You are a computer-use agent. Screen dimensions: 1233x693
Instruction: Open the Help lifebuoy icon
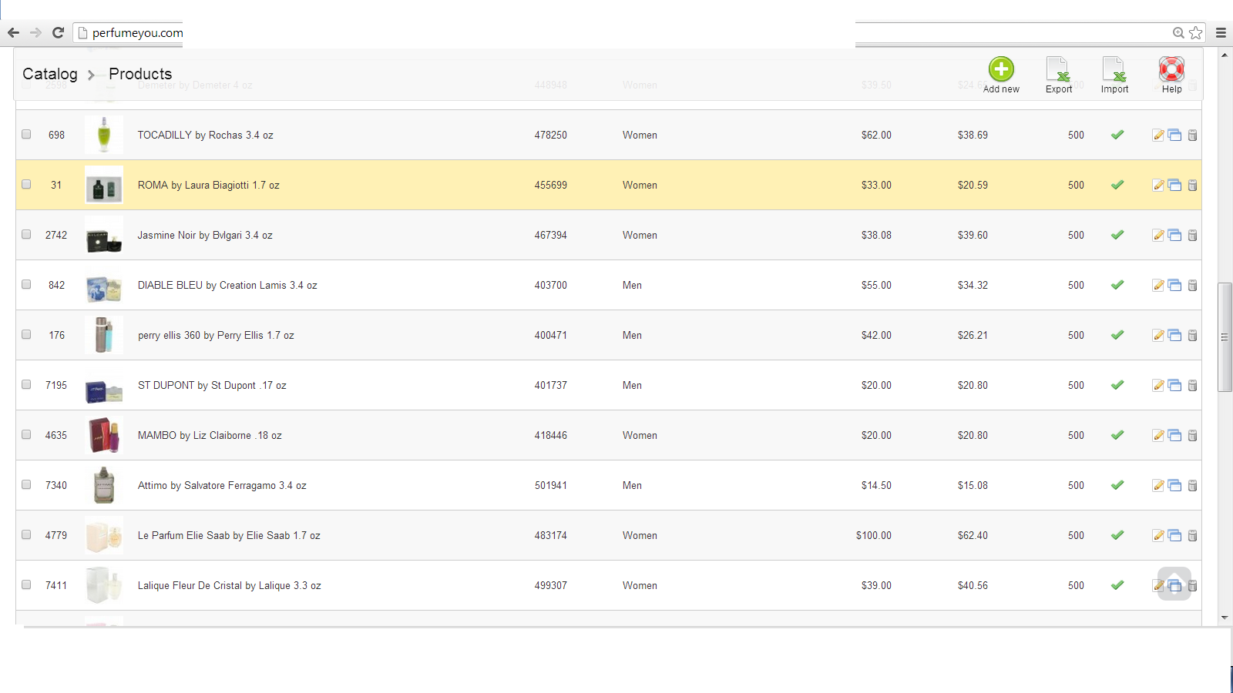point(1171,69)
